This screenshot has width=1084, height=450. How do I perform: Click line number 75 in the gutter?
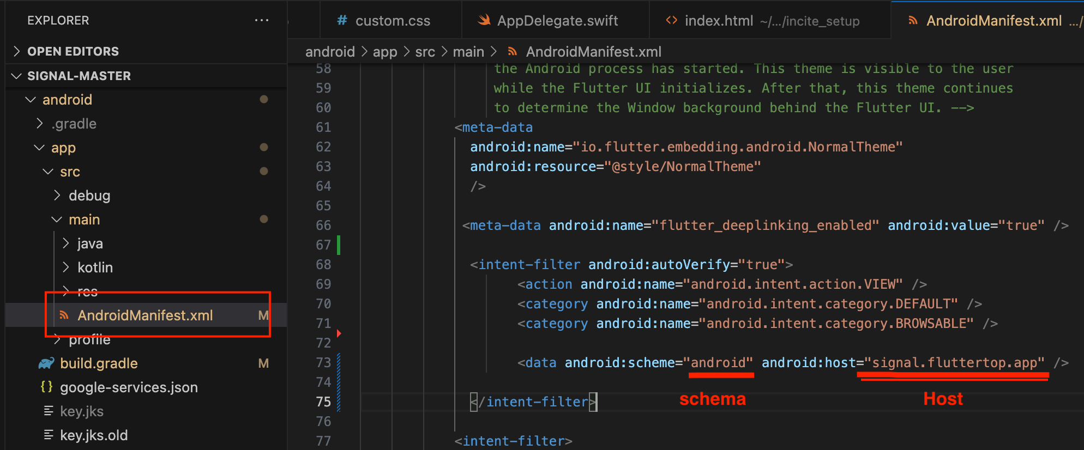coord(323,402)
